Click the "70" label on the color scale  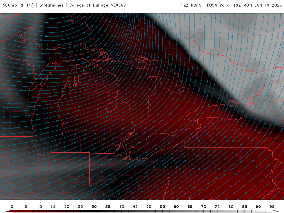coord(203,207)
